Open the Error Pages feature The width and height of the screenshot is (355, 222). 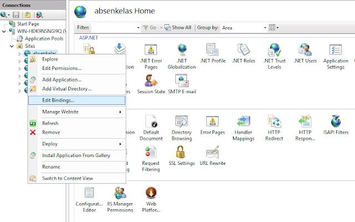click(x=212, y=125)
